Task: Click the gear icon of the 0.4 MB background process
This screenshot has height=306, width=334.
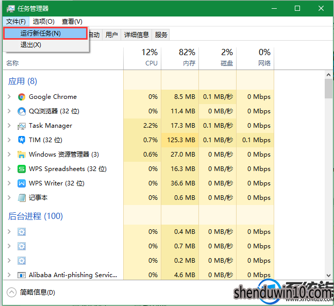Action: click(x=22, y=232)
